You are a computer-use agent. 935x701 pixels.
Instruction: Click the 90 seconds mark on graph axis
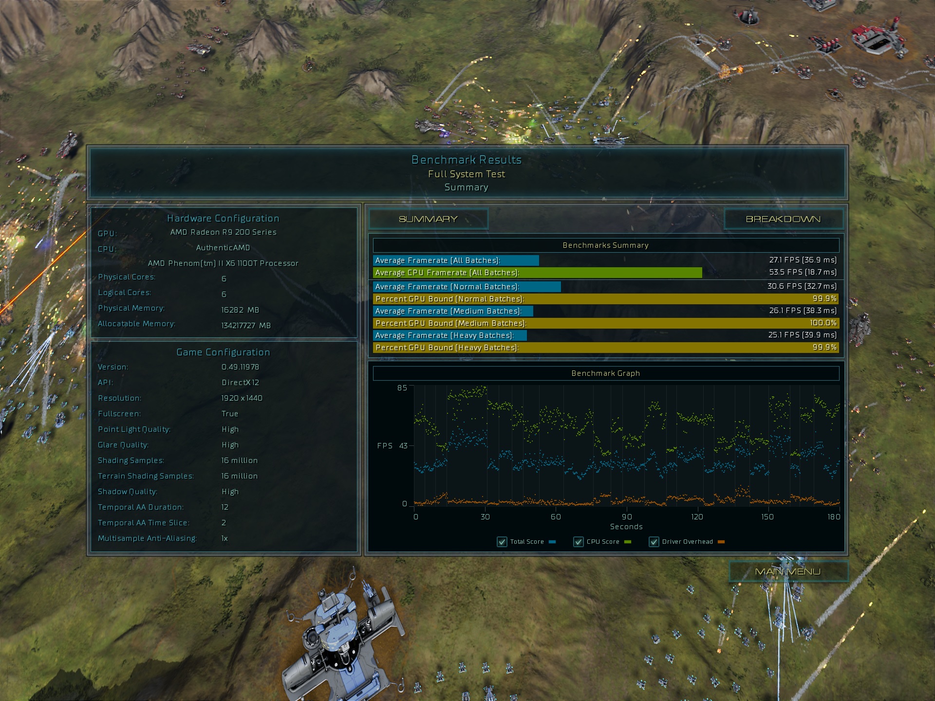point(627,517)
